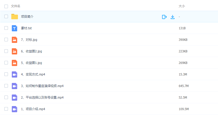This screenshot has width=218, height=123.
Task: Click the share icon for 项目简介 folder
Action: point(164,17)
